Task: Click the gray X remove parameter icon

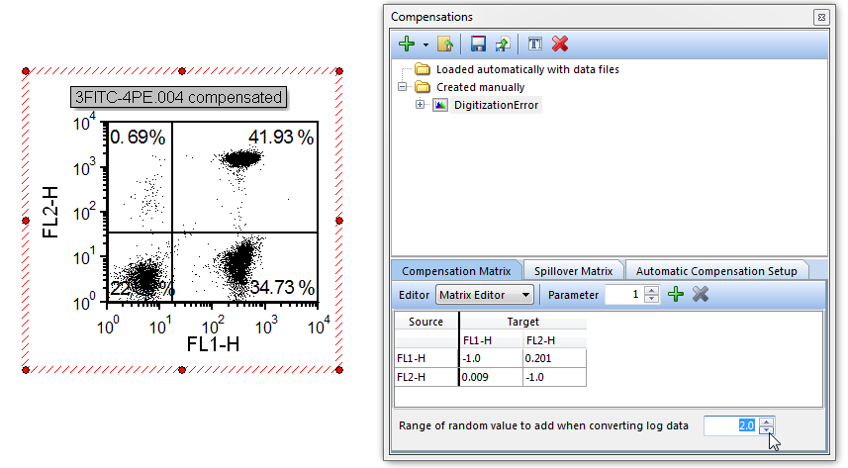Action: [701, 294]
